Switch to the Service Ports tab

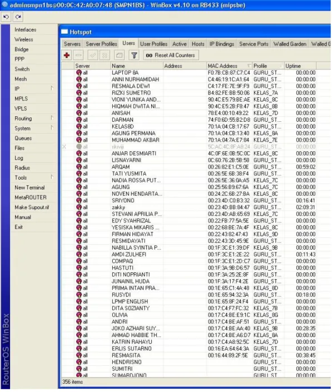[254, 44]
